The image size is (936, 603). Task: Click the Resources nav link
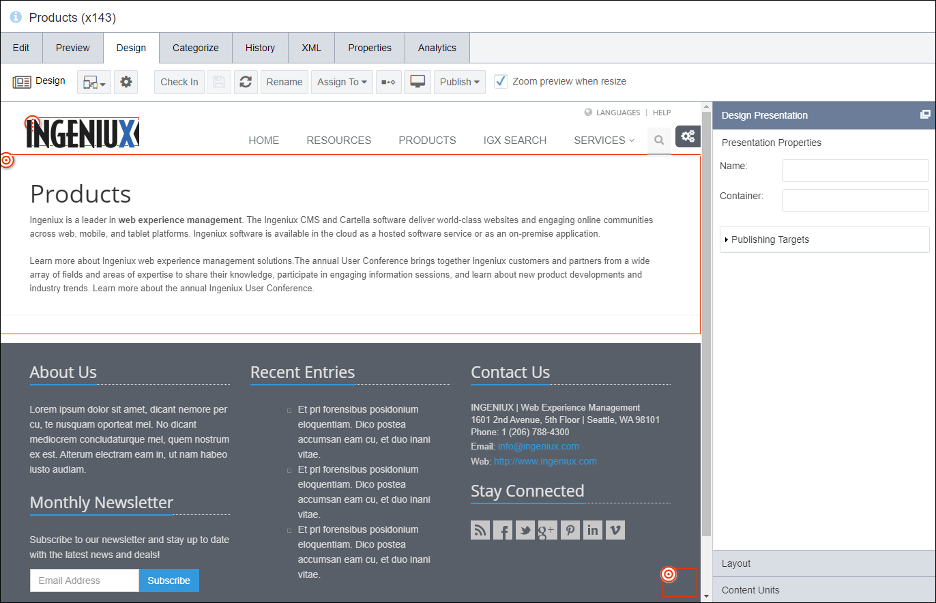point(339,141)
